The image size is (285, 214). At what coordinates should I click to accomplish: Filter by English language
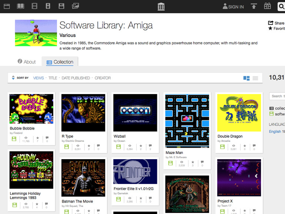275,131
